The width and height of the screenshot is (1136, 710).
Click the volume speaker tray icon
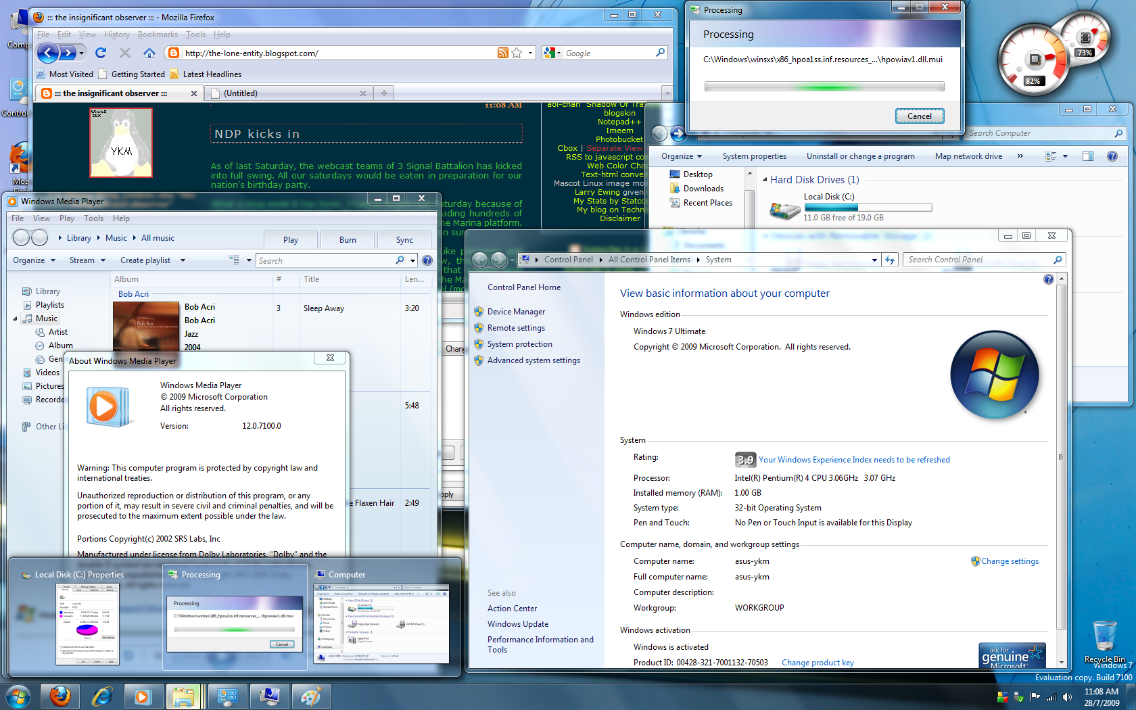coord(1067,697)
